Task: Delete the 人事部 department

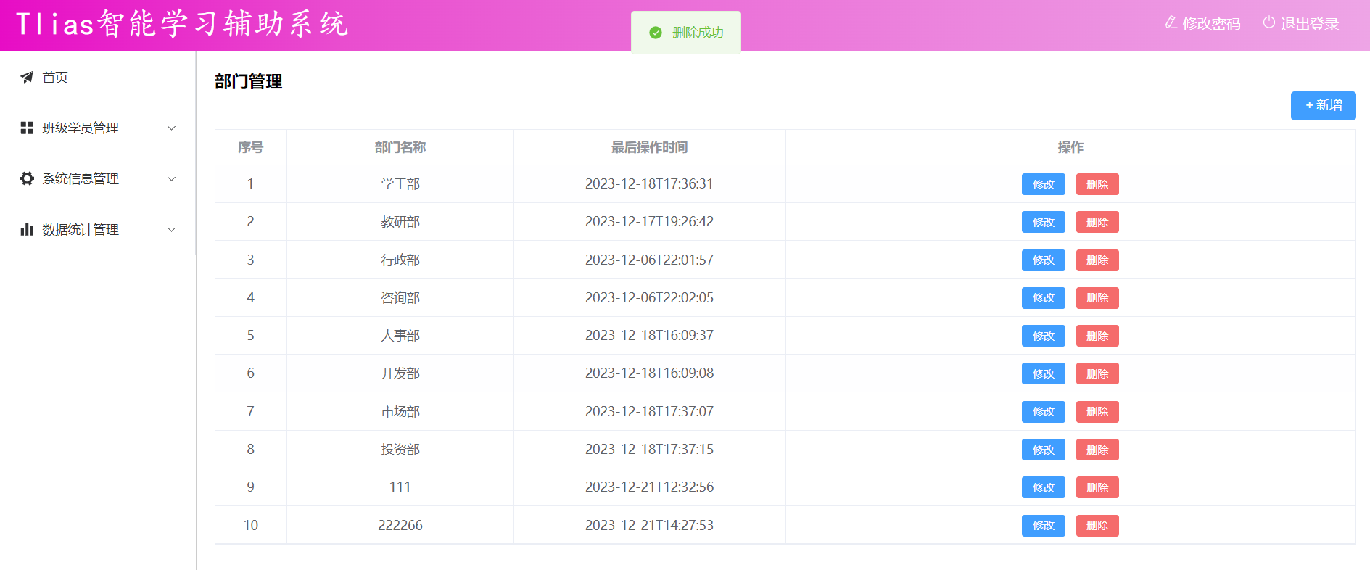Action: (x=1097, y=336)
